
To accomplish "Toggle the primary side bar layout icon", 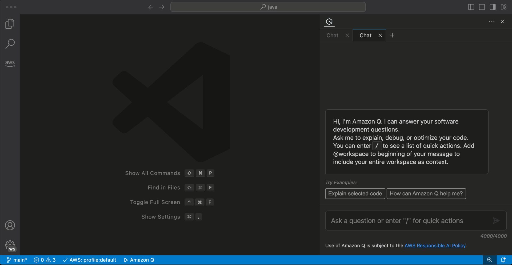I will click(x=471, y=7).
